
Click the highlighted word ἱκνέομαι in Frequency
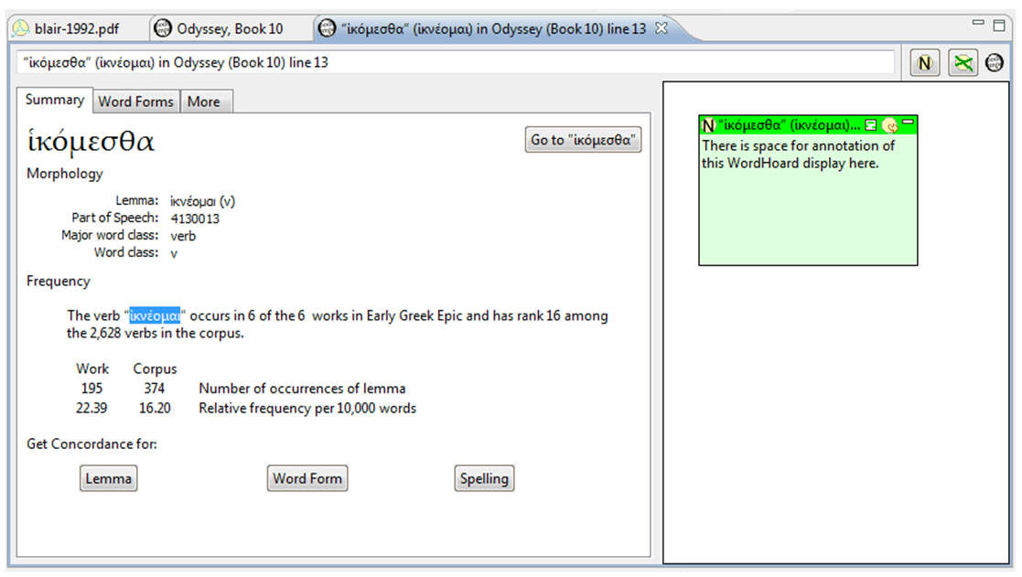[x=155, y=315]
